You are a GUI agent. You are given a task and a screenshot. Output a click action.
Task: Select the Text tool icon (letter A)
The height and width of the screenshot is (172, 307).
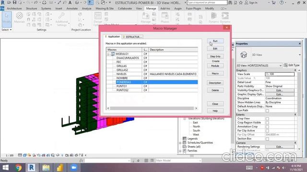tap(70, 2)
